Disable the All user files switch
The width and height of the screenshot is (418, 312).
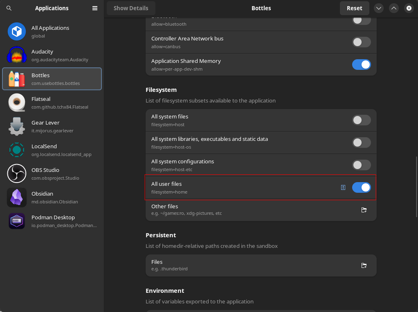coord(362,187)
